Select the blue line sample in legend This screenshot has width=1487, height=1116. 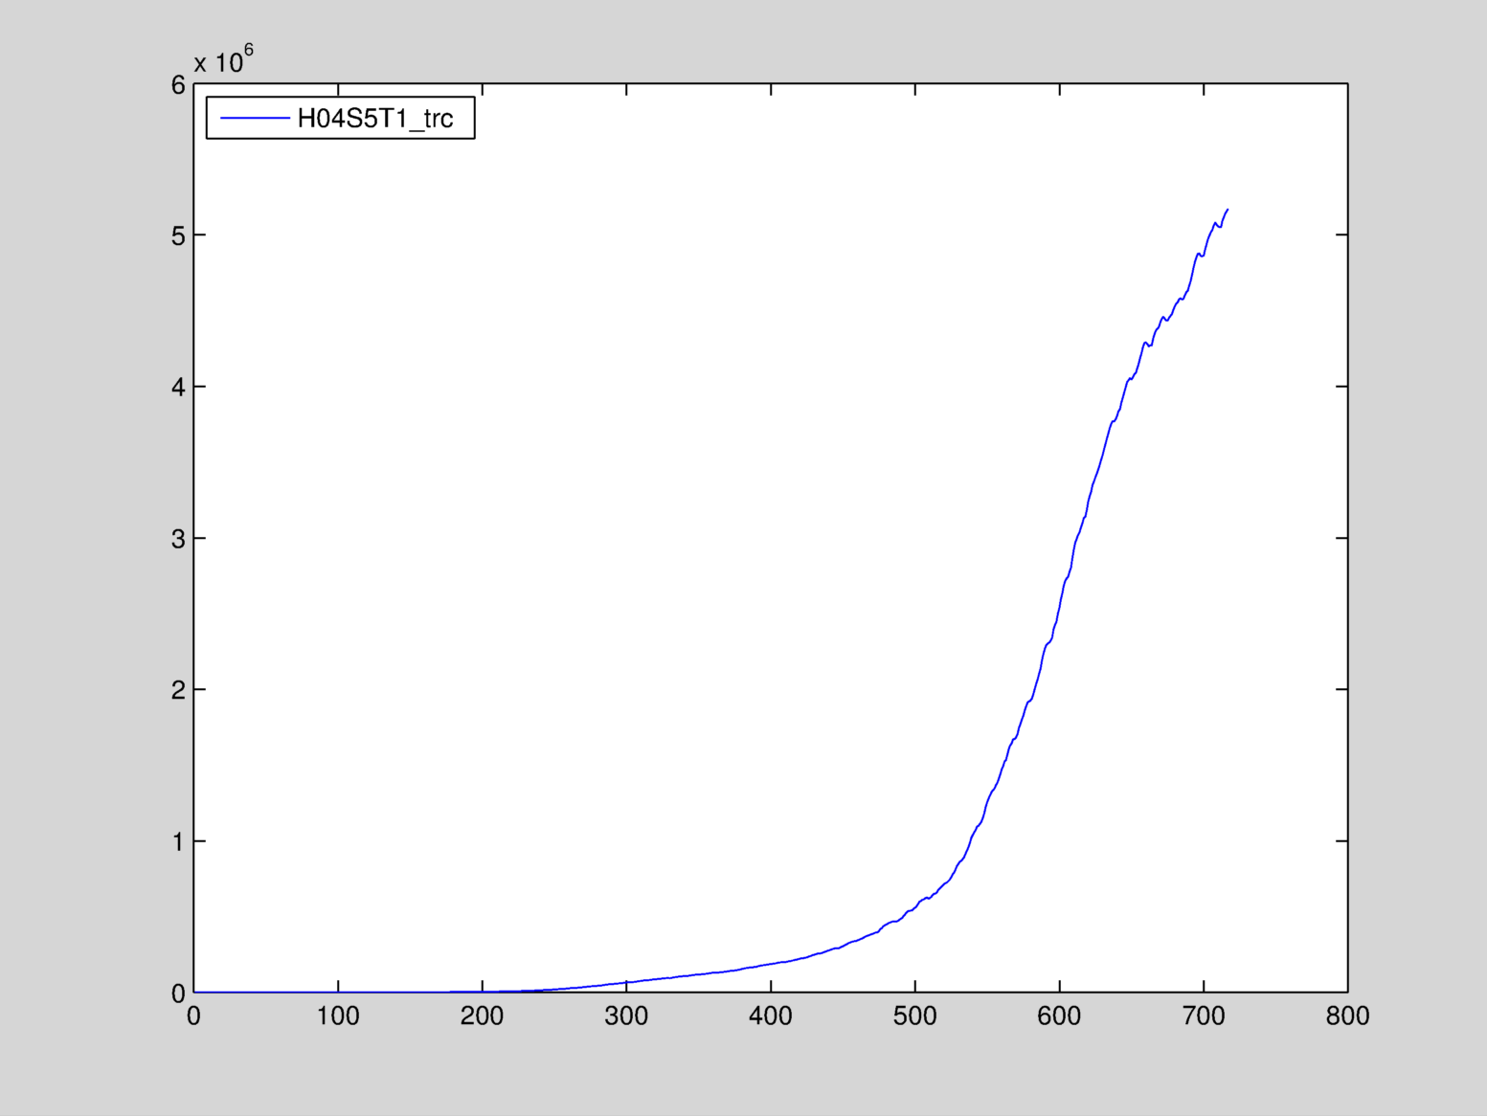pos(255,118)
